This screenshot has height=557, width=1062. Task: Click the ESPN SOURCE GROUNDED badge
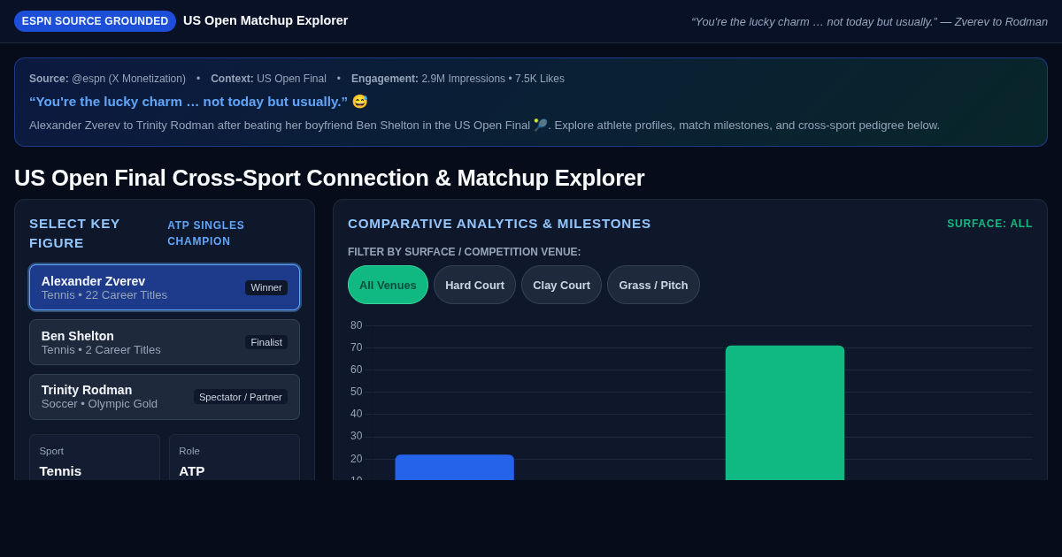[x=95, y=21]
